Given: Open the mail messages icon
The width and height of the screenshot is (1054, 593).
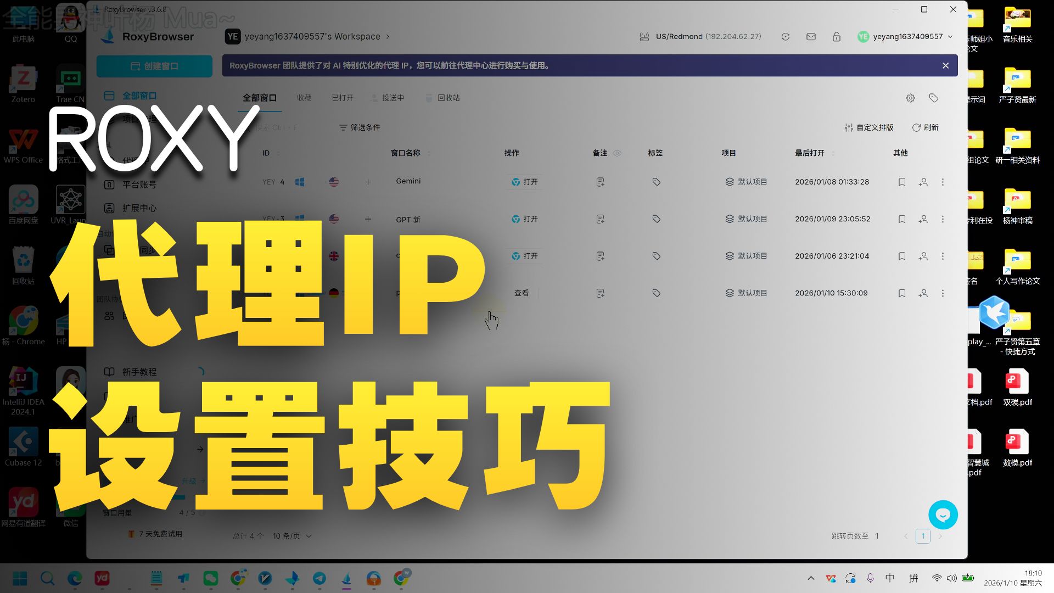Looking at the screenshot, I should click(811, 37).
